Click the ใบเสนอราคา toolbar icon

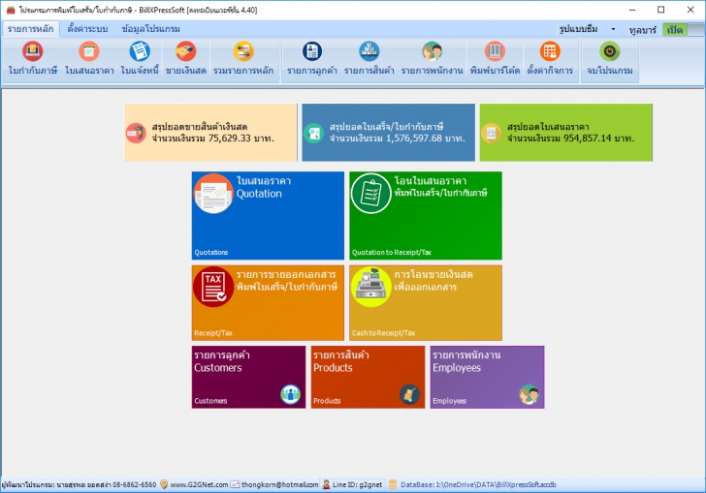pos(88,51)
